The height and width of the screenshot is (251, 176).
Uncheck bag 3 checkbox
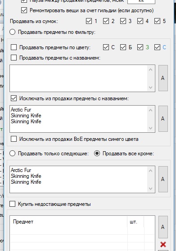click(123, 21)
